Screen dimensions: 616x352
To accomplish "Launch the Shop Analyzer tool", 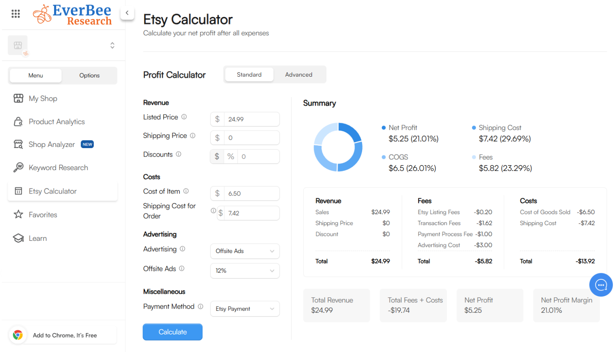I will (52, 144).
